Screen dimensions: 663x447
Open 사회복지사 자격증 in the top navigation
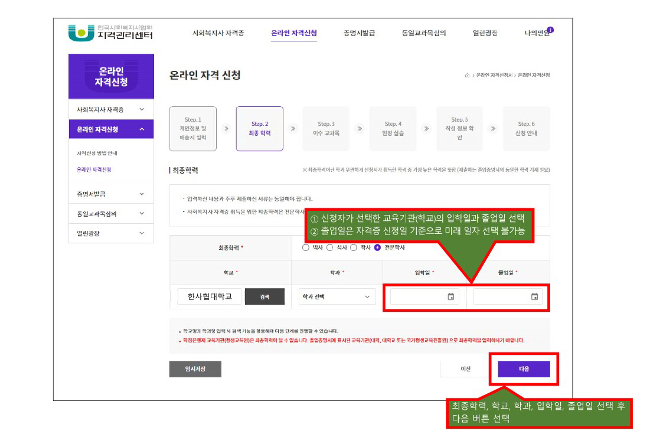click(x=218, y=33)
